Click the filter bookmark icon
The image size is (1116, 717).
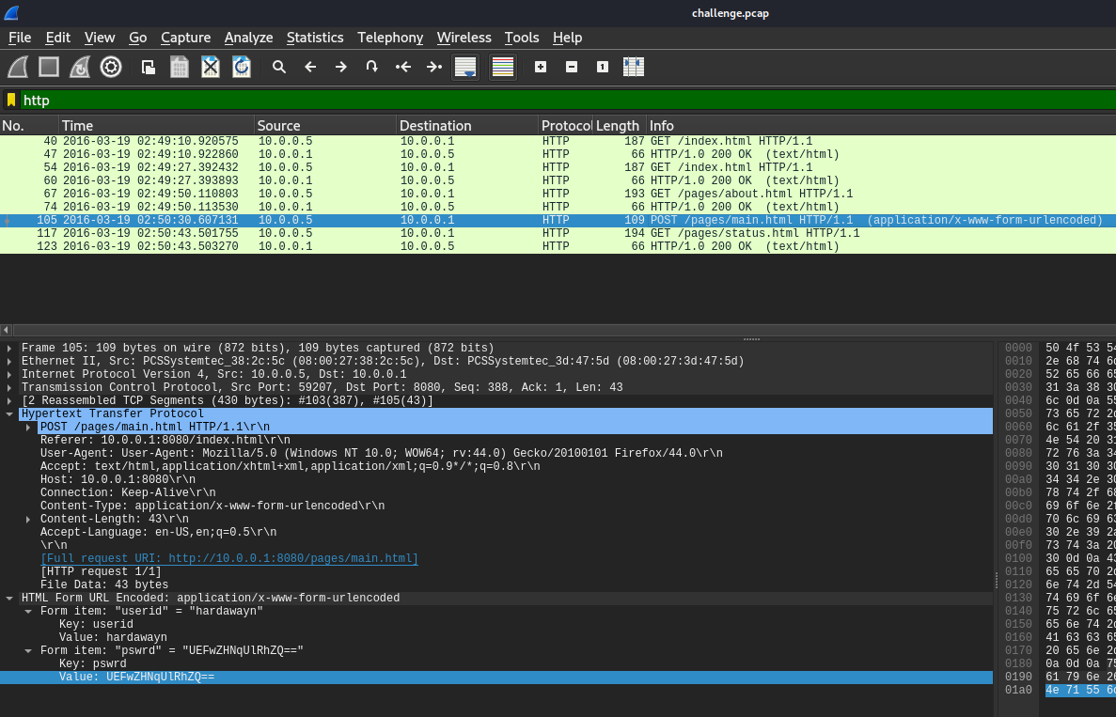point(11,100)
